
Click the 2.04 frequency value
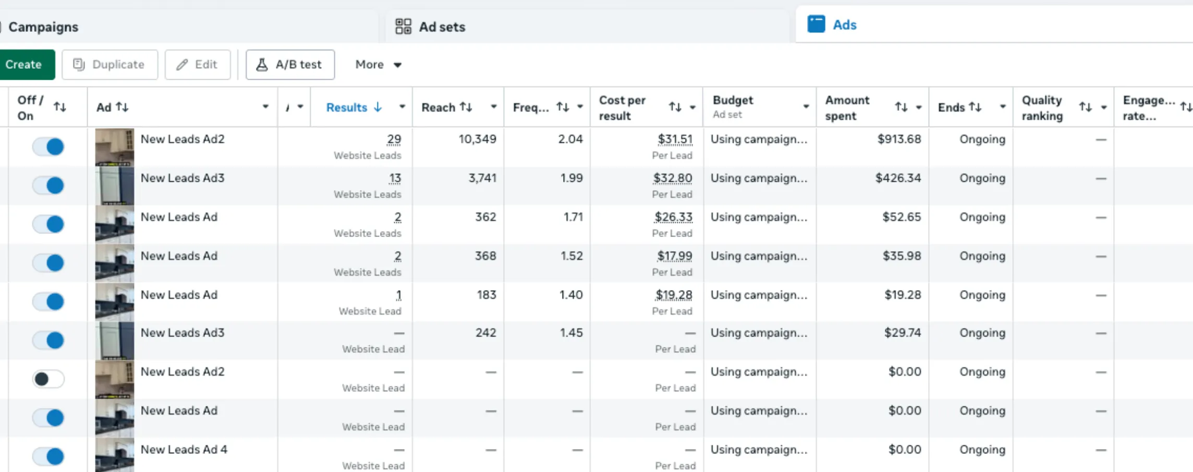[x=570, y=140]
